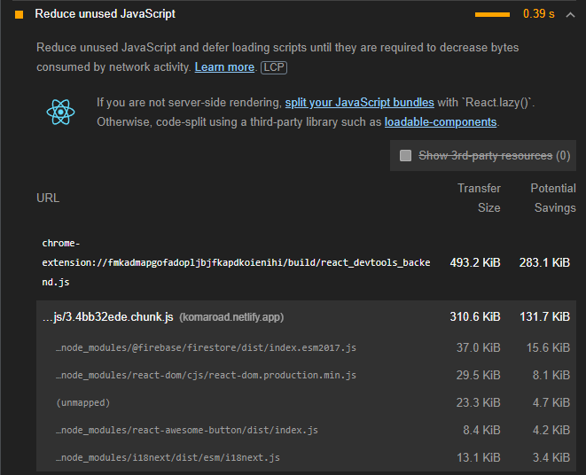Click the Transfer Size column header
Viewport: 586px width, 475px height.
pos(479,199)
